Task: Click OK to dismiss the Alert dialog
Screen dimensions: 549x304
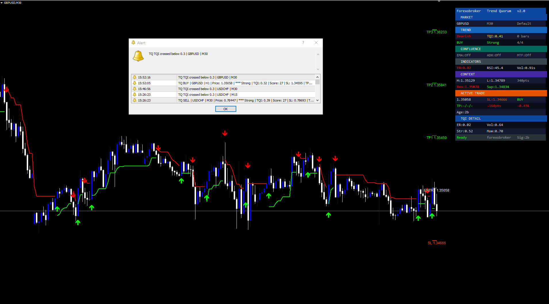Action: tap(226, 109)
